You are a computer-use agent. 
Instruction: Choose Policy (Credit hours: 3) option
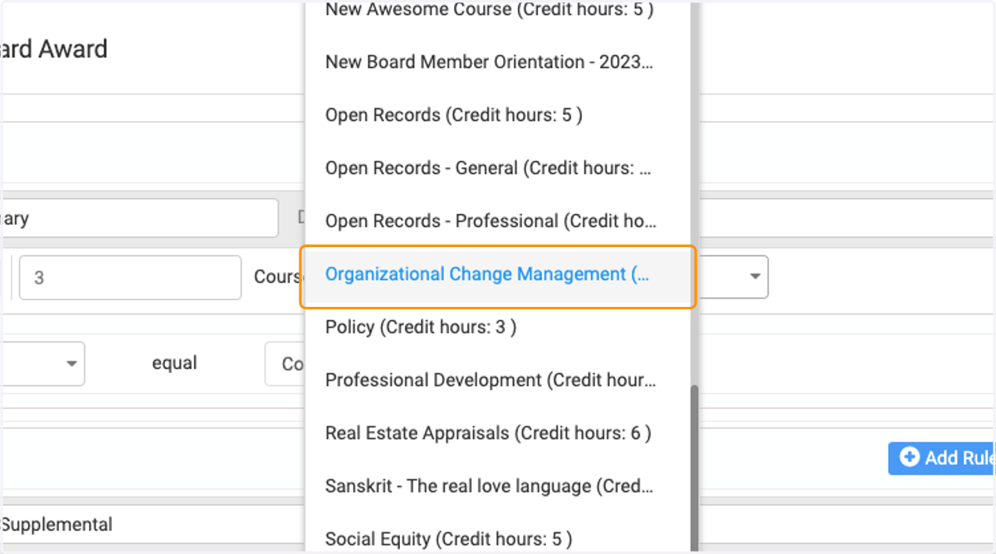(497, 328)
